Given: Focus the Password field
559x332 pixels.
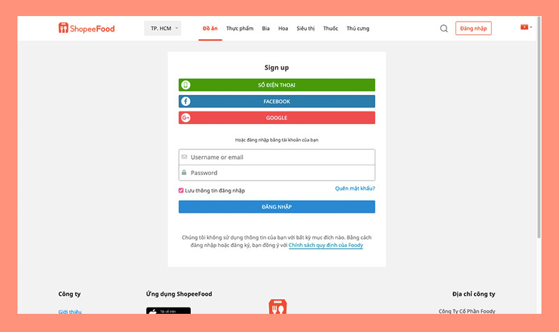Looking at the screenshot, I should 277,172.
